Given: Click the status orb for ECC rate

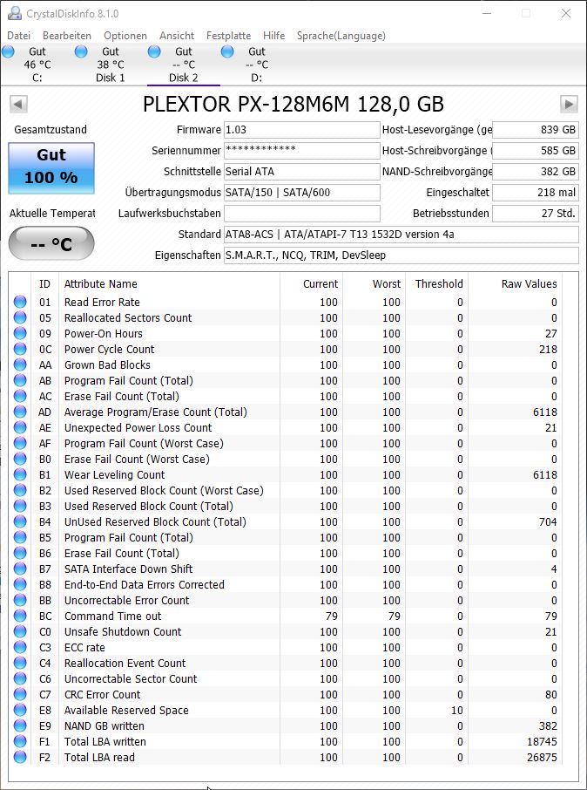Looking at the screenshot, I should pyautogui.click(x=20, y=647).
